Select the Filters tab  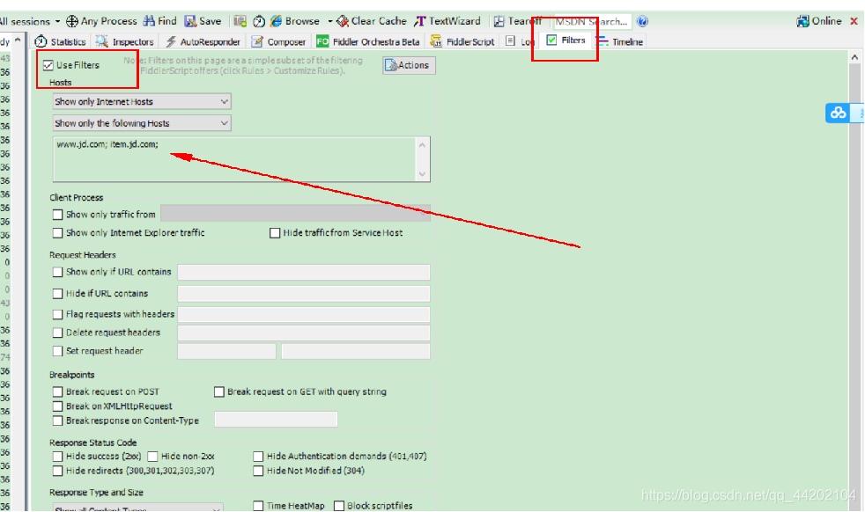pos(566,40)
